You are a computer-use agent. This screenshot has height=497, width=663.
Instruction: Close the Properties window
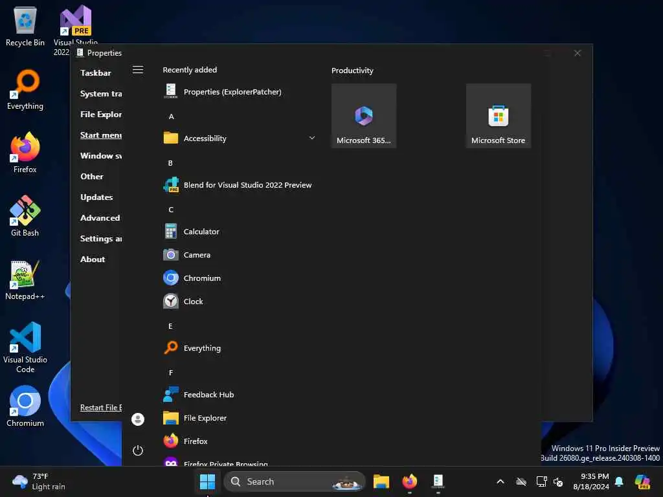click(x=578, y=53)
